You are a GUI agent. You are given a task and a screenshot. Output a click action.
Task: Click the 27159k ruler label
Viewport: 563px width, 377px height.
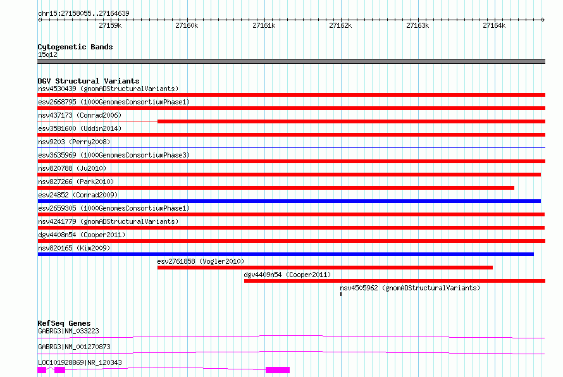click(x=110, y=25)
